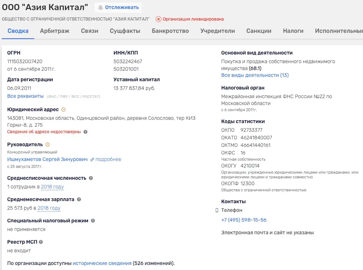Click the ОКОГУ code 4210014

250,166
